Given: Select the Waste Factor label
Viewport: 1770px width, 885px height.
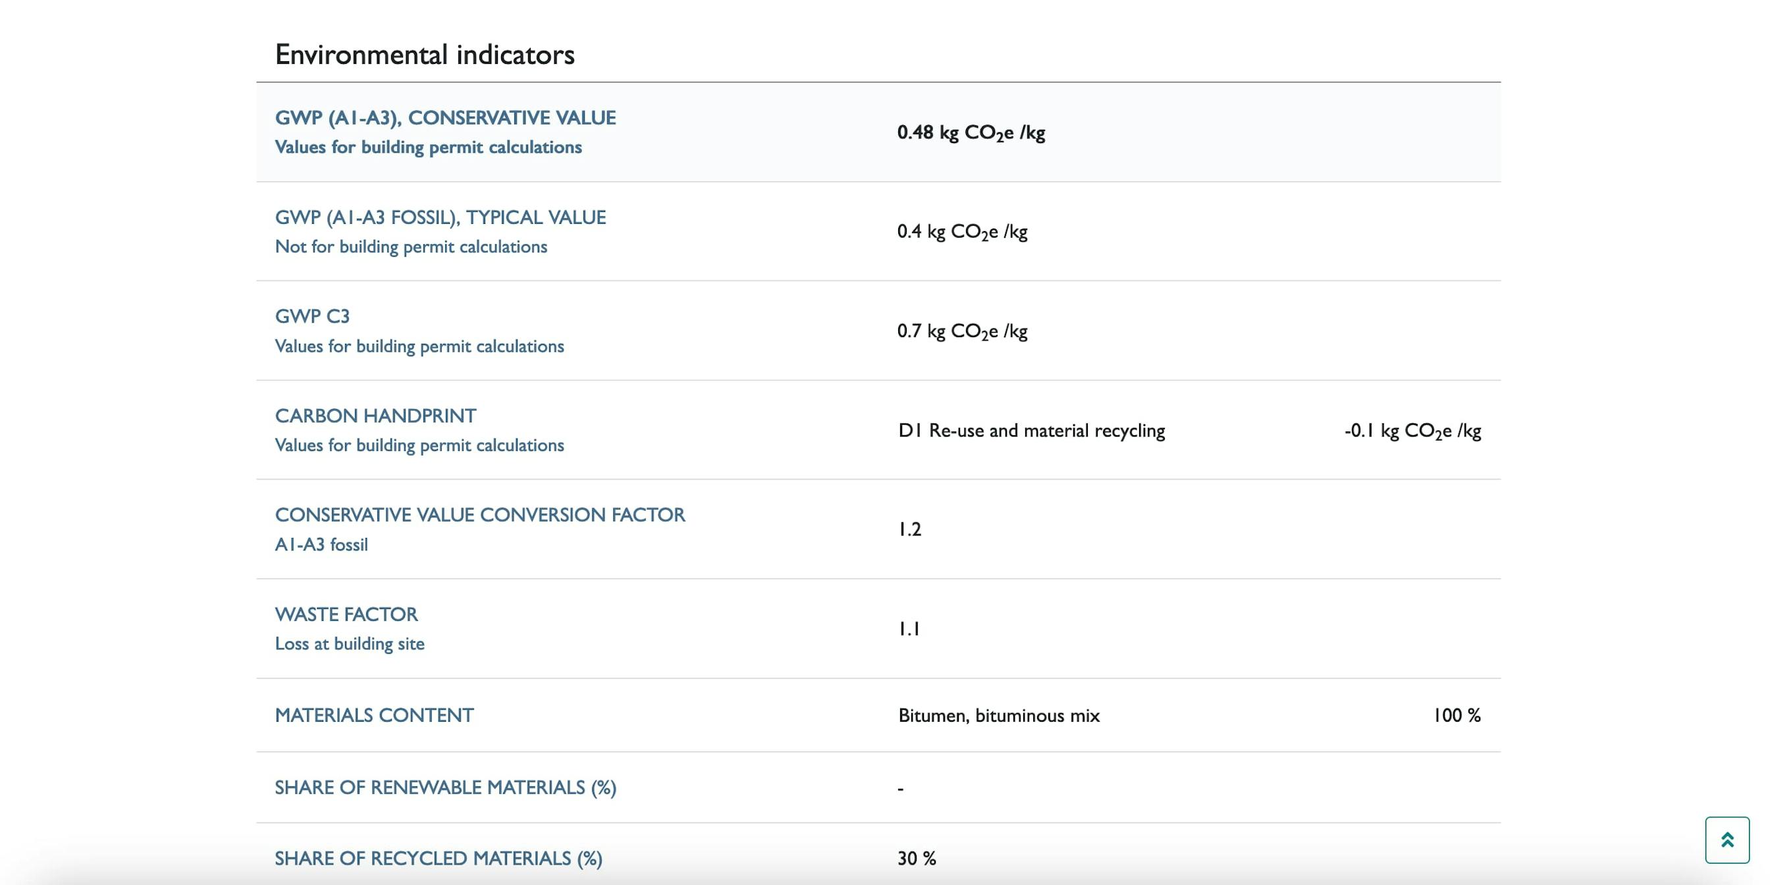Looking at the screenshot, I should point(346,614).
